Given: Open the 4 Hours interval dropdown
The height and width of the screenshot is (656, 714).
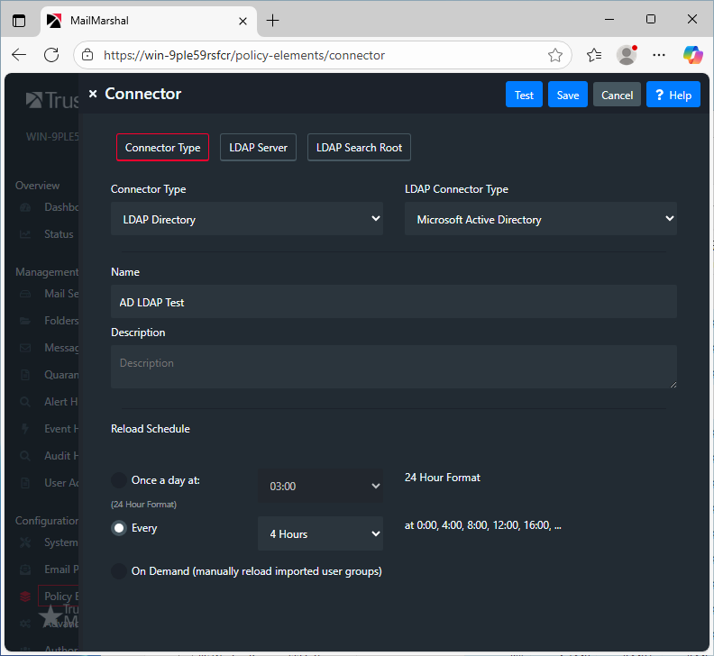Looking at the screenshot, I should 320,533.
